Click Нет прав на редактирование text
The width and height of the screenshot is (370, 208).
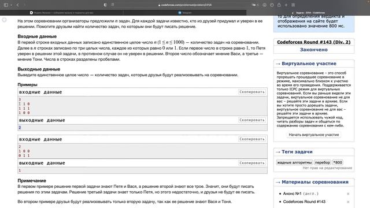(x=327, y=168)
